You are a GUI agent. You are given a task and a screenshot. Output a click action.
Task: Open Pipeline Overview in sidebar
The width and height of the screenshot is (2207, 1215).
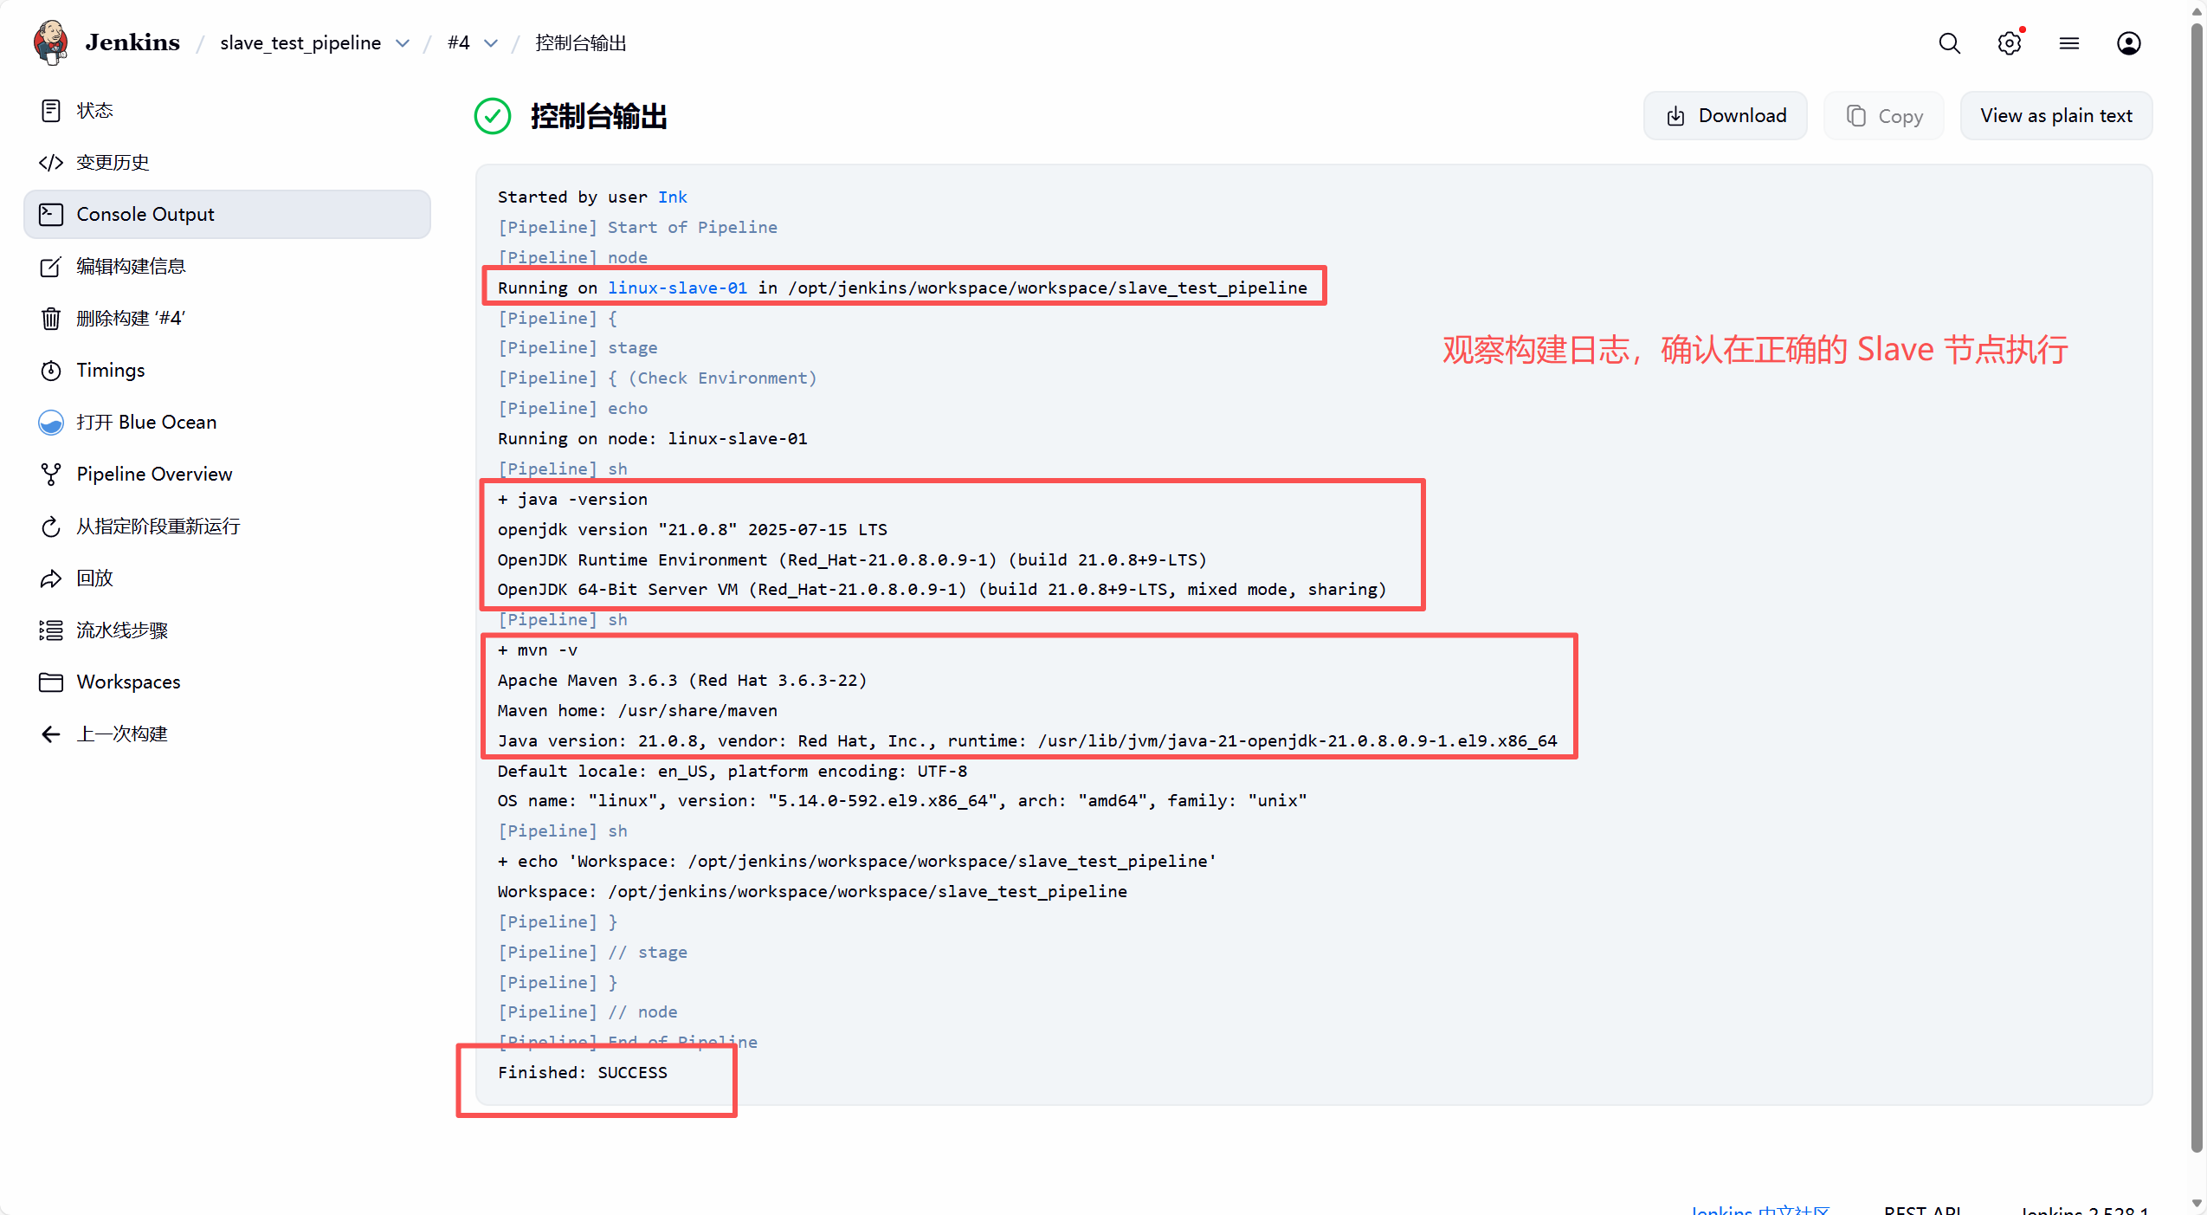tap(154, 475)
